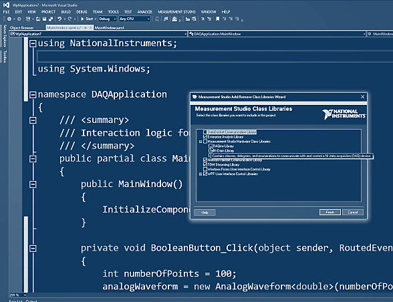Collapse the MainWindow() constructor block

click(x=33, y=184)
